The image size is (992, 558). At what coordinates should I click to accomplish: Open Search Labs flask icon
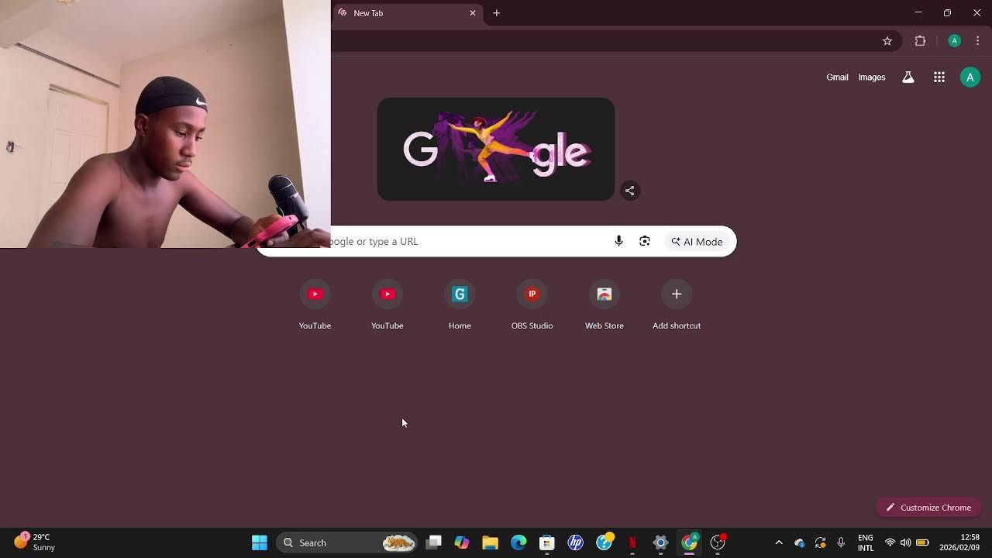click(x=908, y=77)
